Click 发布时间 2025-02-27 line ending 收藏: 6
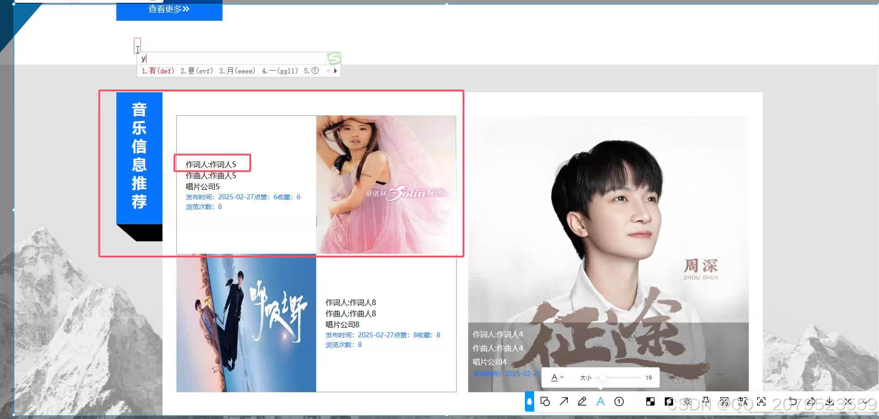 pos(243,197)
